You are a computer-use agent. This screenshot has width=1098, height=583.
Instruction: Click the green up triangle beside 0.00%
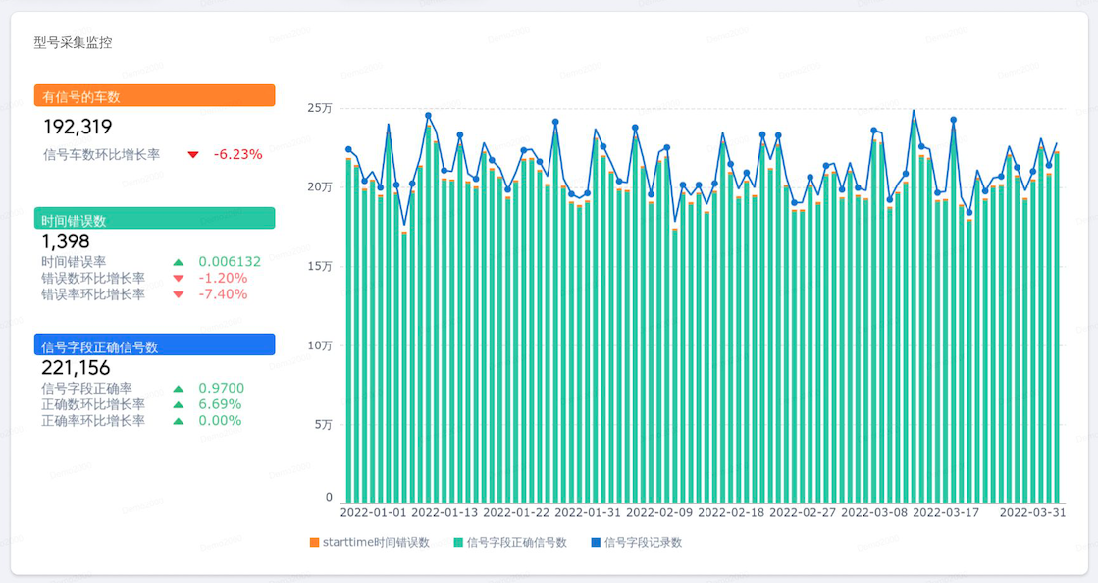(x=179, y=421)
